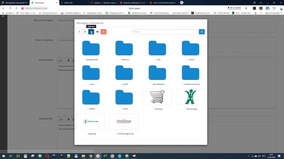
Task: Tick the demo folder checkbox
Action: coord(188,59)
